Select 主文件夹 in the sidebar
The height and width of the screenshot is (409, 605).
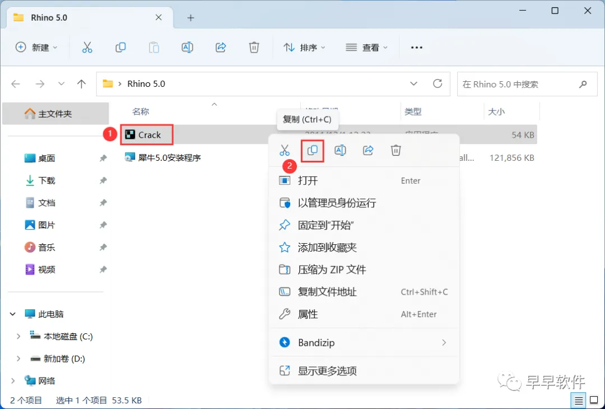click(x=55, y=114)
